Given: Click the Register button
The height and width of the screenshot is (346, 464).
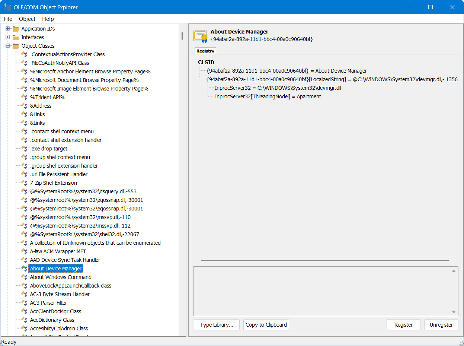Looking at the screenshot, I should [x=403, y=325].
